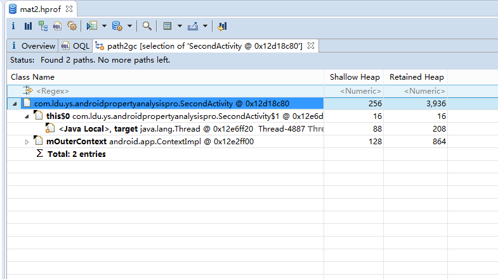Sort by Retained Heap column header
Image resolution: width=498 pixels, height=279 pixels.
[x=416, y=77]
